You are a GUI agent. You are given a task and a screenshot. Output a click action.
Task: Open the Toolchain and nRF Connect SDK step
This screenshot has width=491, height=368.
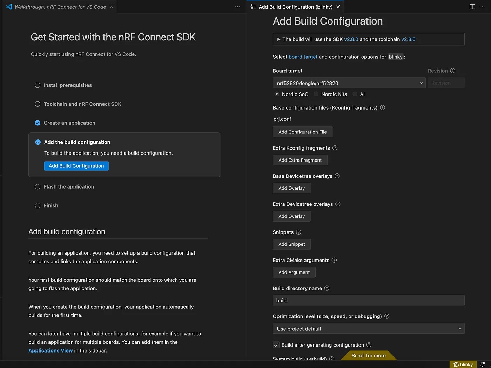pos(82,104)
